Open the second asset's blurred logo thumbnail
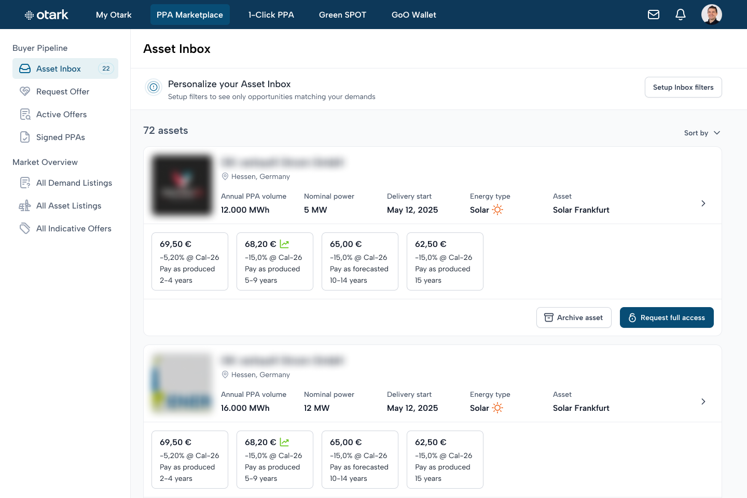 pyautogui.click(x=182, y=383)
